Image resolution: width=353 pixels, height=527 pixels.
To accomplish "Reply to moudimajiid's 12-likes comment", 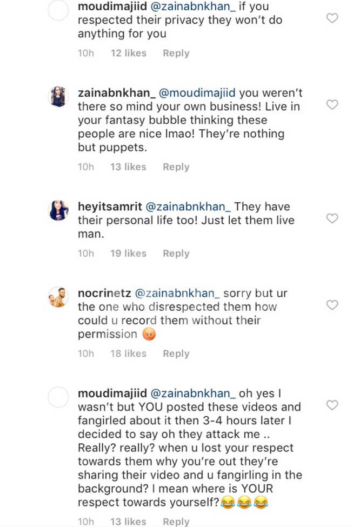I will (x=176, y=53).
